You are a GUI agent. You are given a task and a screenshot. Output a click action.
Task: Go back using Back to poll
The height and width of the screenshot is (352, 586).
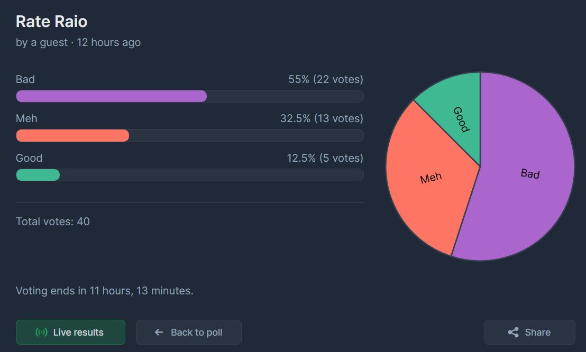[189, 332]
